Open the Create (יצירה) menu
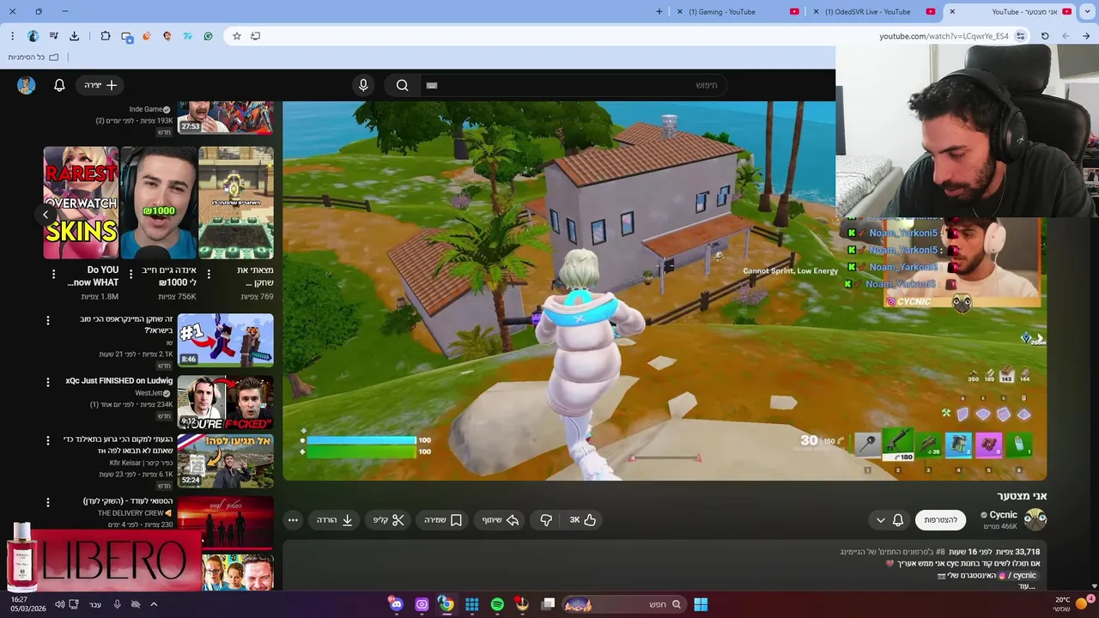 [x=100, y=85]
